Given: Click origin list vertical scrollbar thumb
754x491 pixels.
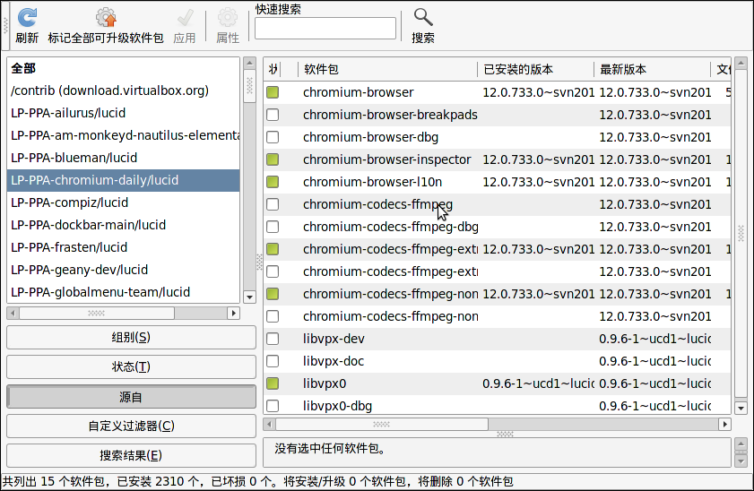Looking at the screenshot, I should tap(249, 85).
